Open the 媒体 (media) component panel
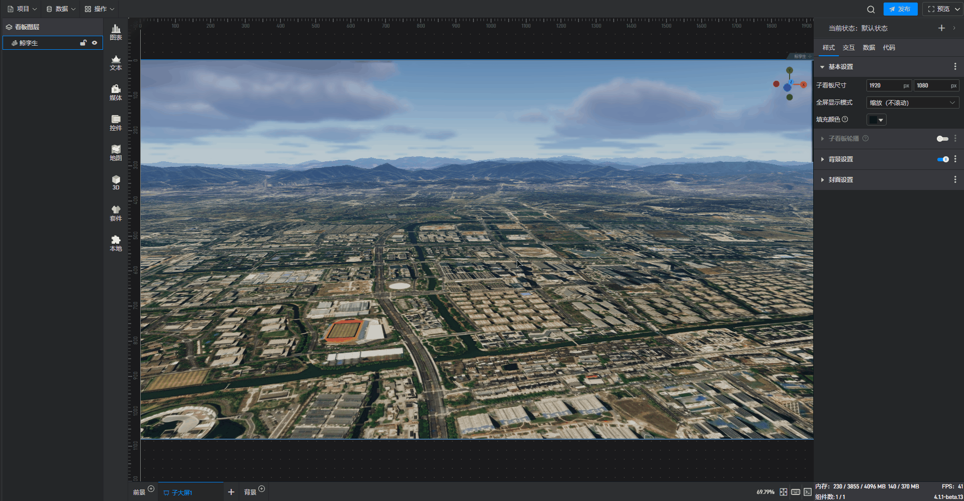964x501 pixels. [x=116, y=93]
